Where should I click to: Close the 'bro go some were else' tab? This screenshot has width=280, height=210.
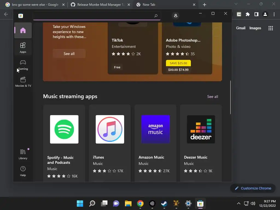tap(63, 5)
